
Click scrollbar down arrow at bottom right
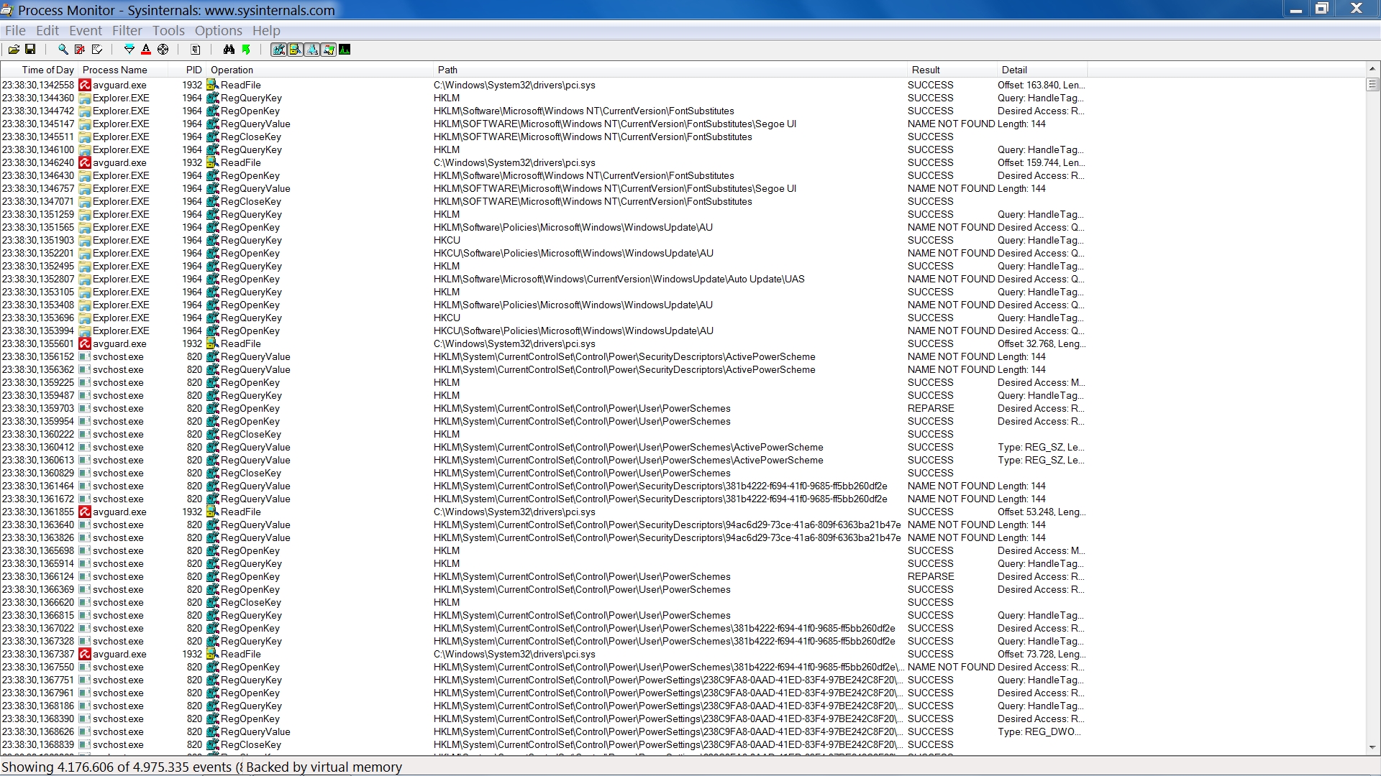pyautogui.click(x=1372, y=748)
